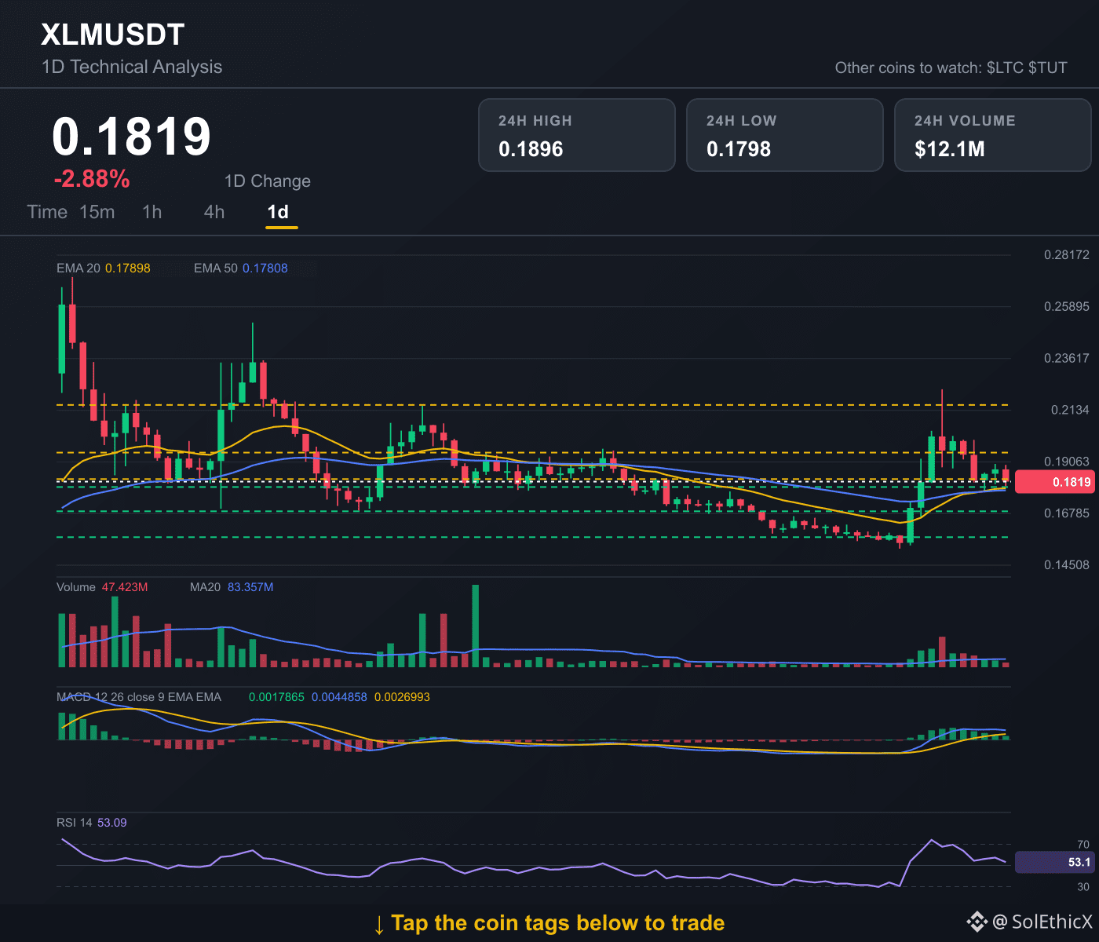Image resolution: width=1099 pixels, height=942 pixels.
Task: Click the @SolEthicX author handle
Action: [1042, 922]
